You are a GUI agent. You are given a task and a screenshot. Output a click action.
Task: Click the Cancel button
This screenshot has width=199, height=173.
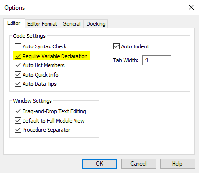pos(138,163)
